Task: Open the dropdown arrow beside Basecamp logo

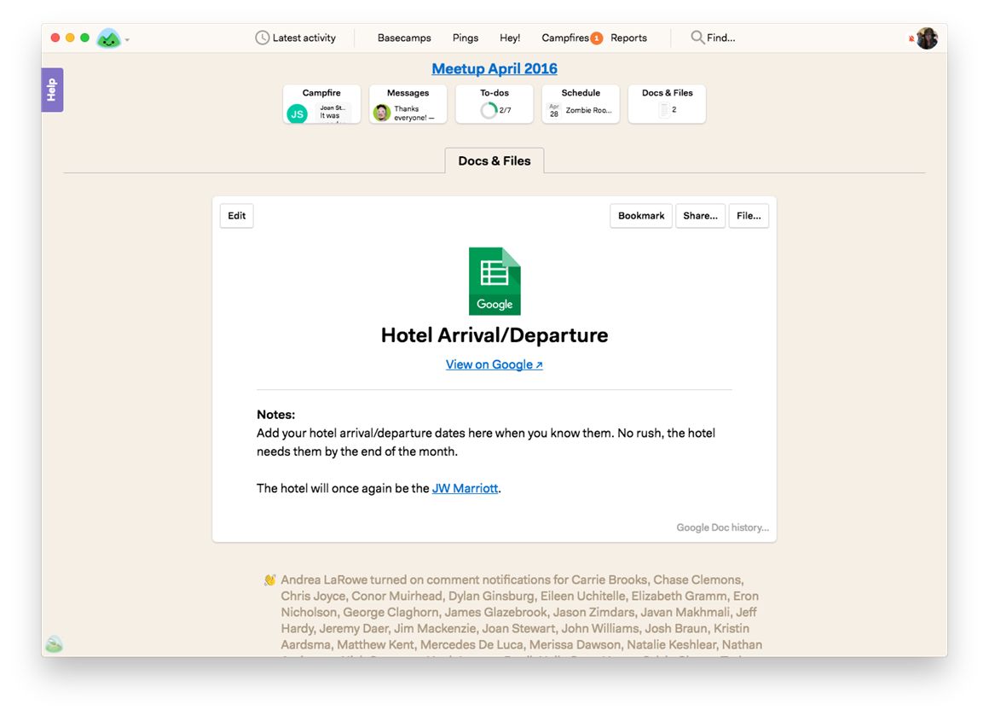Action: click(x=127, y=40)
